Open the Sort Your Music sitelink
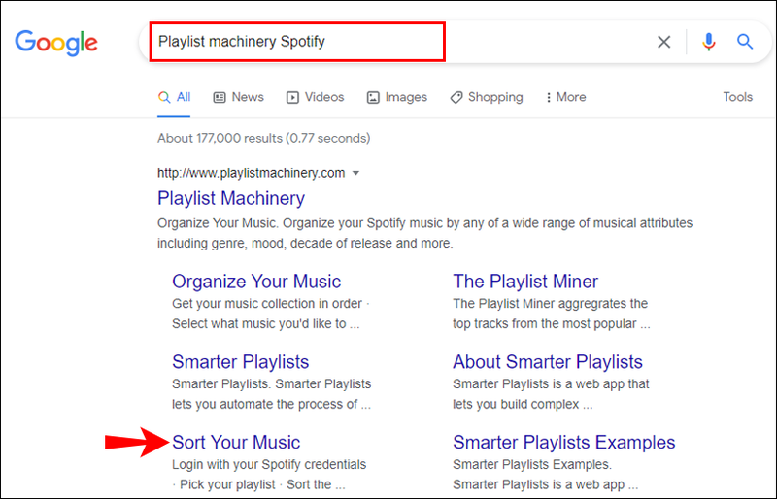The height and width of the screenshot is (499, 777). click(236, 442)
